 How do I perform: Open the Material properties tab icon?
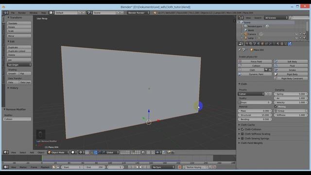tap(278, 44)
